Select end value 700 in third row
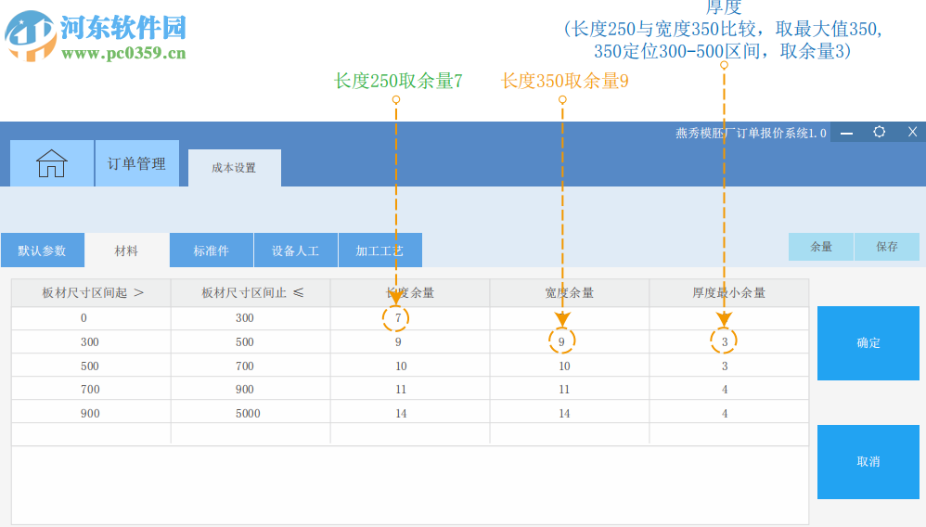This screenshot has width=926, height=527. point(251,366)
